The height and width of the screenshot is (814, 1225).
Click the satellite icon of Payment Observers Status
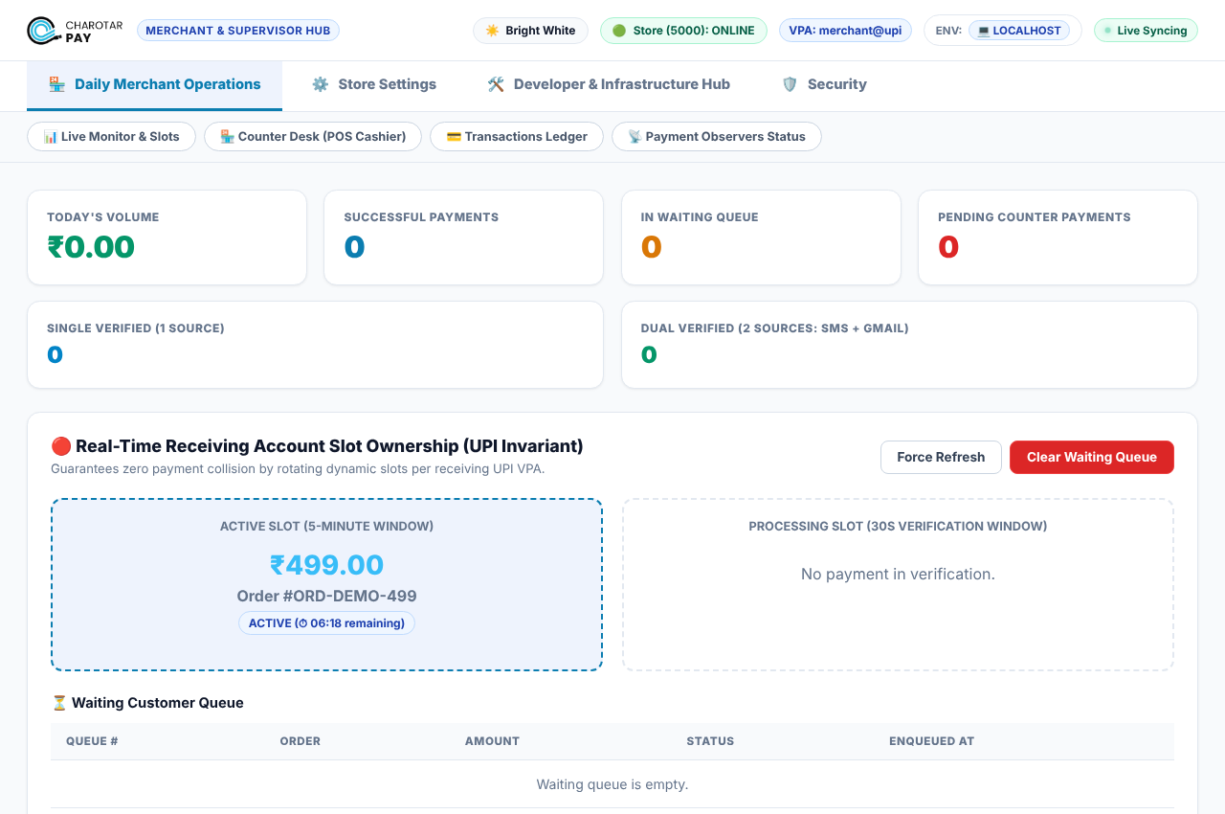tap(635, 137)
